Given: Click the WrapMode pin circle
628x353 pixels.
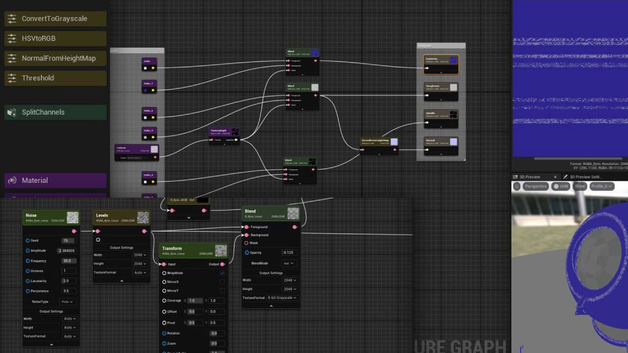Looking at the screenshot, I should [164, 273].
